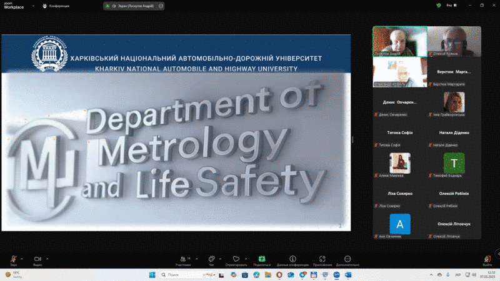Open the clock and date in taskbar
This screenshot has width=500, height=281.
point(487,275)
